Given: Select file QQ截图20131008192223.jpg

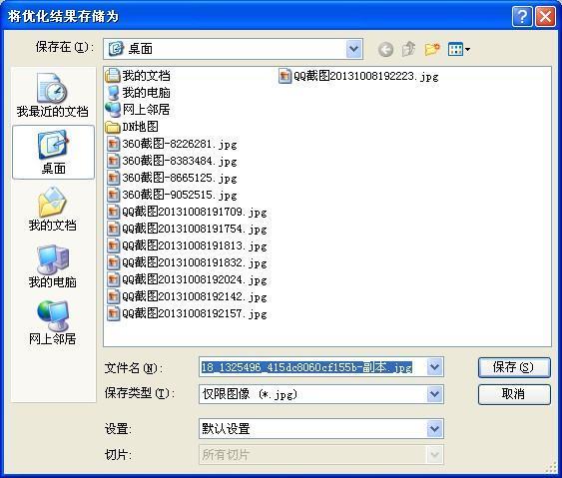Looking at the screenshot, I should pyautogui.click(x=358, y=76).
